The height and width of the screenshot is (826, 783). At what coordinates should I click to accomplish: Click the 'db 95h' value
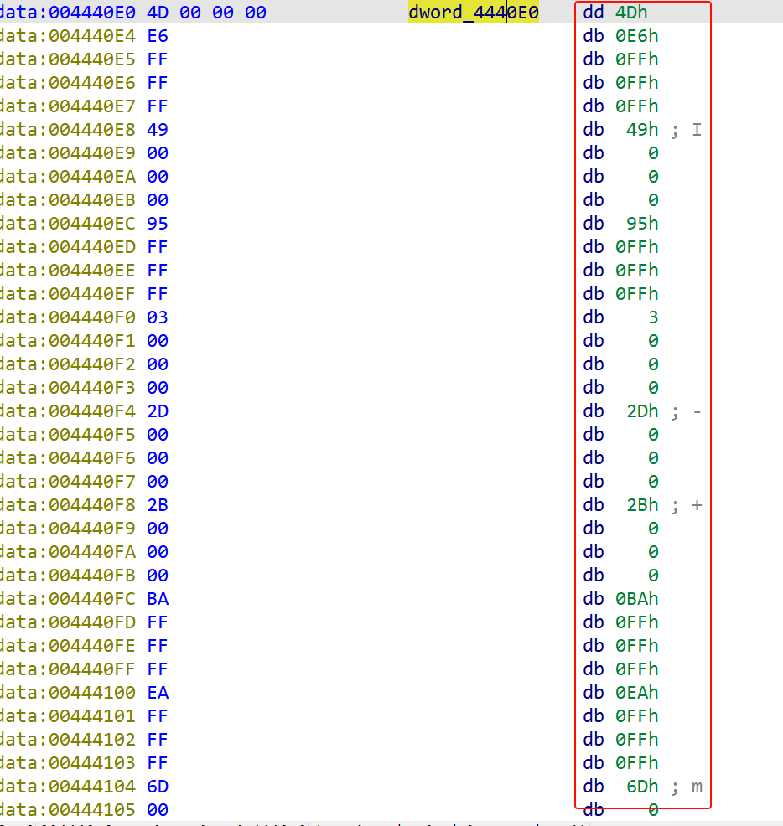[620, 224]
